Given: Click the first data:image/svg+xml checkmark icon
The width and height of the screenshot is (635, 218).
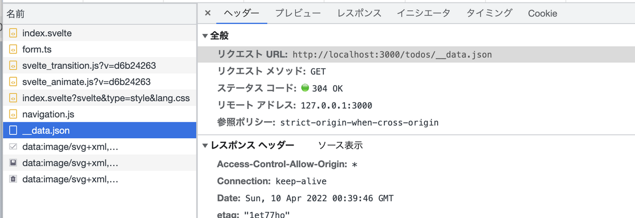Looking at the screenshot, I should (x=13, y=147).
